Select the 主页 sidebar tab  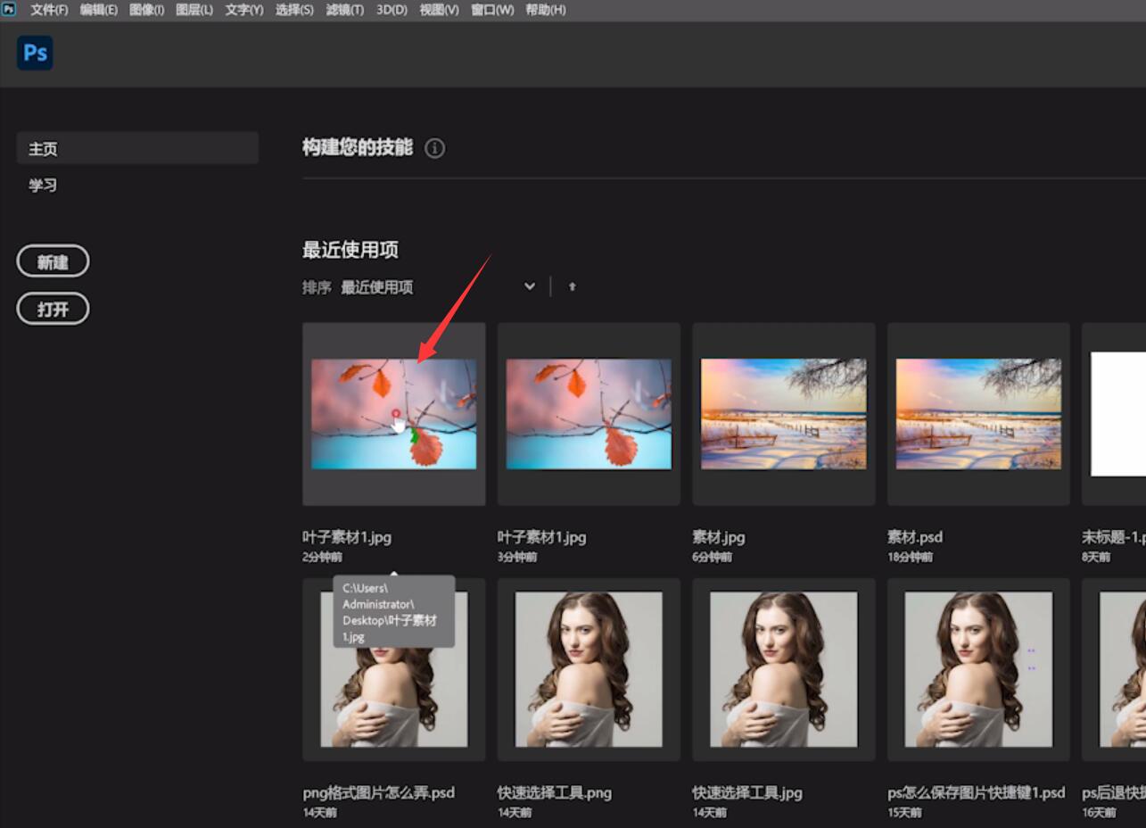pyautogui.click(x=137, y=148)
